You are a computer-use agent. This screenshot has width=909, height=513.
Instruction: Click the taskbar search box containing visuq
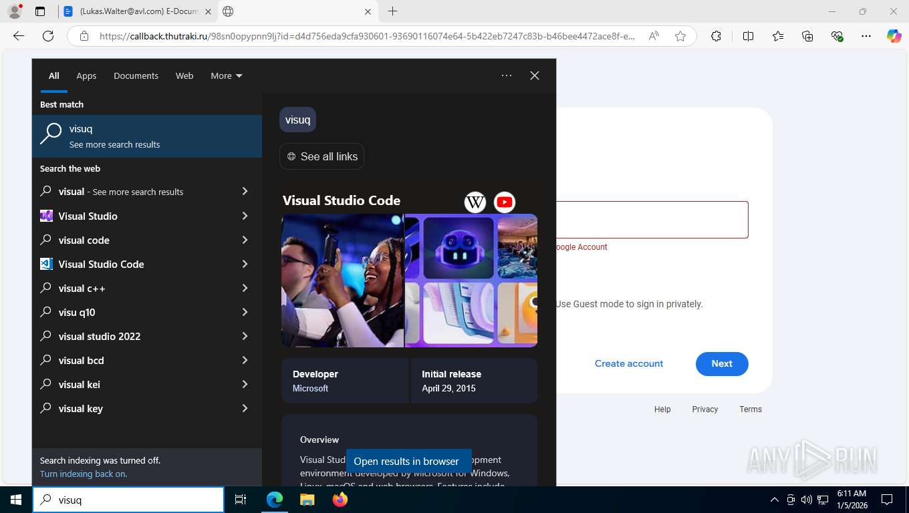pyautogui.click(x=128, y=500)
